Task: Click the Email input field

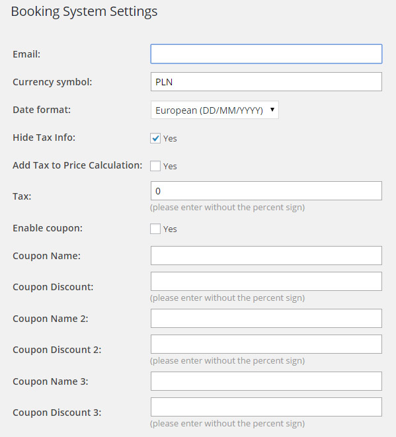Action: coord(266,54)
